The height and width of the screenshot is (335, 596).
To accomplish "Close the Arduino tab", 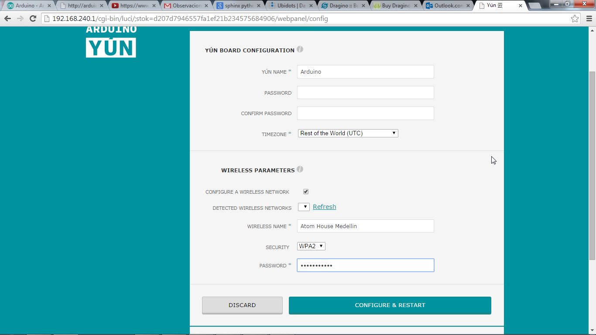I will [x=49, y=6].
